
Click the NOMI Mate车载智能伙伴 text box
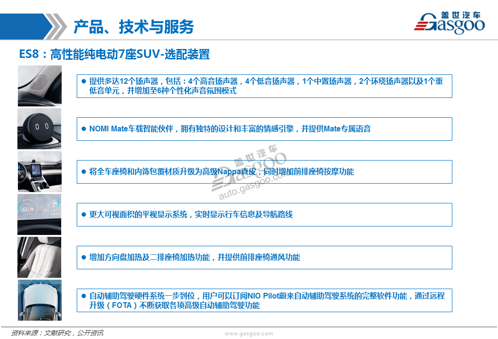coord(264,129)
